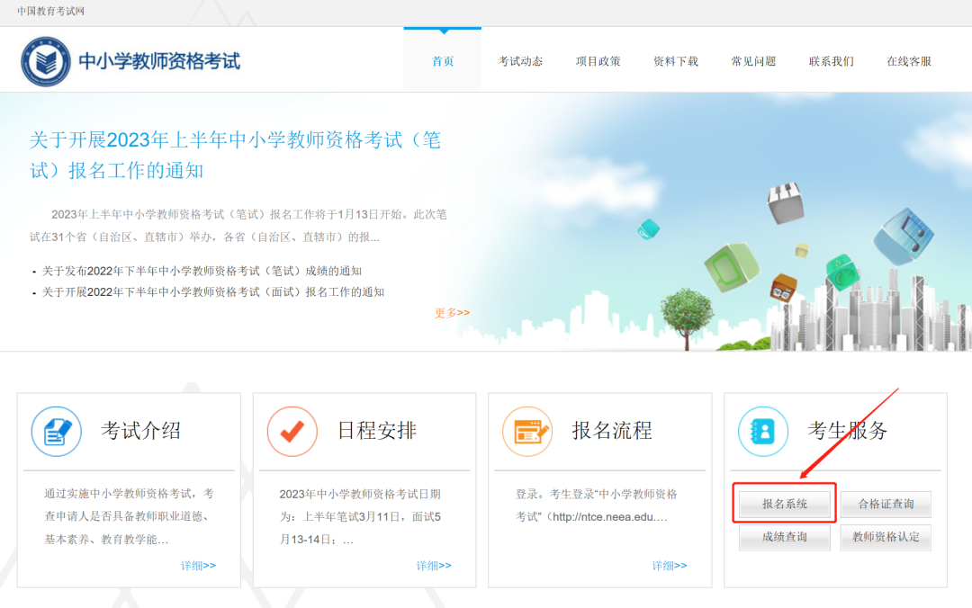The image size is (972, 608).
Task: Click 详细>> under 考试介绍
Action: 197,566
